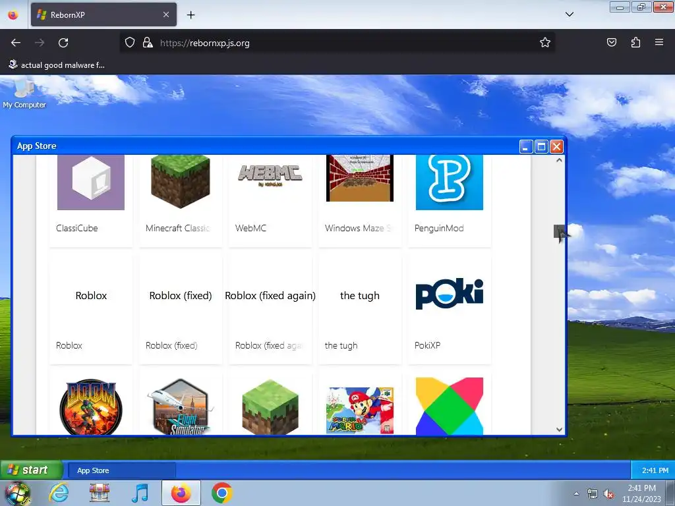Reload the RebornXP page
This screenshot has width=675, height=506.
click(x=63, y=43)
